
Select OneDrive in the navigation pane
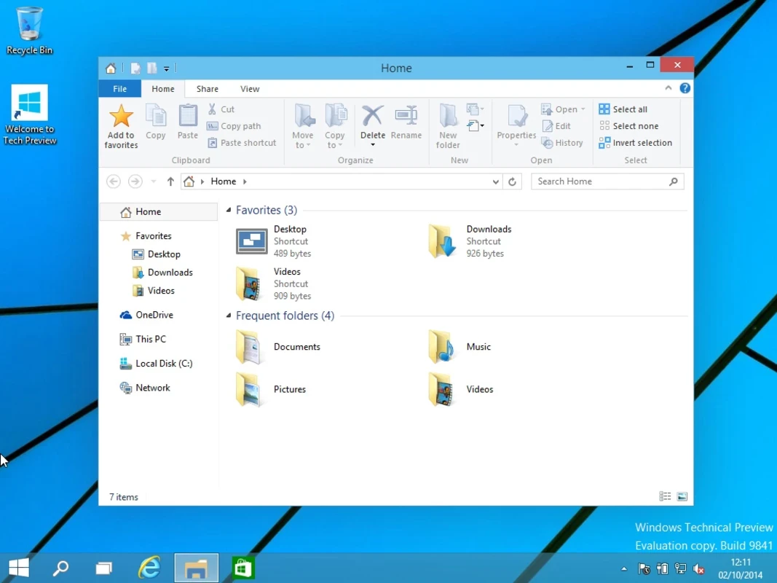[x=154, y=315]
